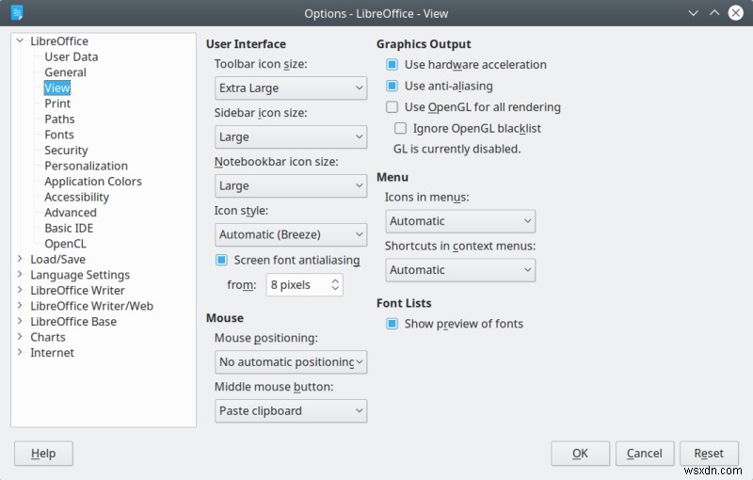Check Ignore OpenGL blacklist option
Screen dimensions: 753x480
[x=400, y=128]
